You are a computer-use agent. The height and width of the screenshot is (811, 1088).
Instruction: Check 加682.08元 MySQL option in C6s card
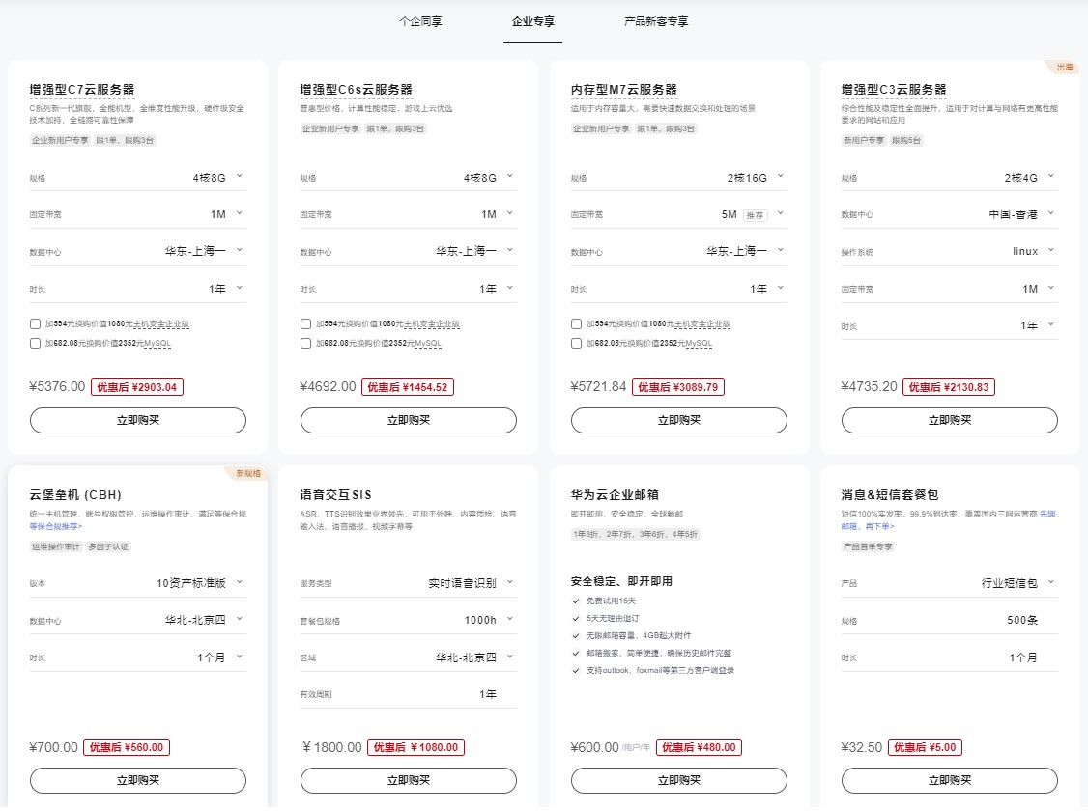(x=306, y=343)
